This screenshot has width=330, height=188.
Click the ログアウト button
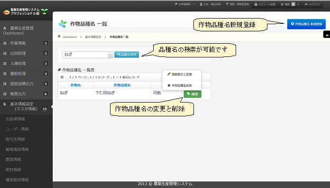click(x=312, y=4)
